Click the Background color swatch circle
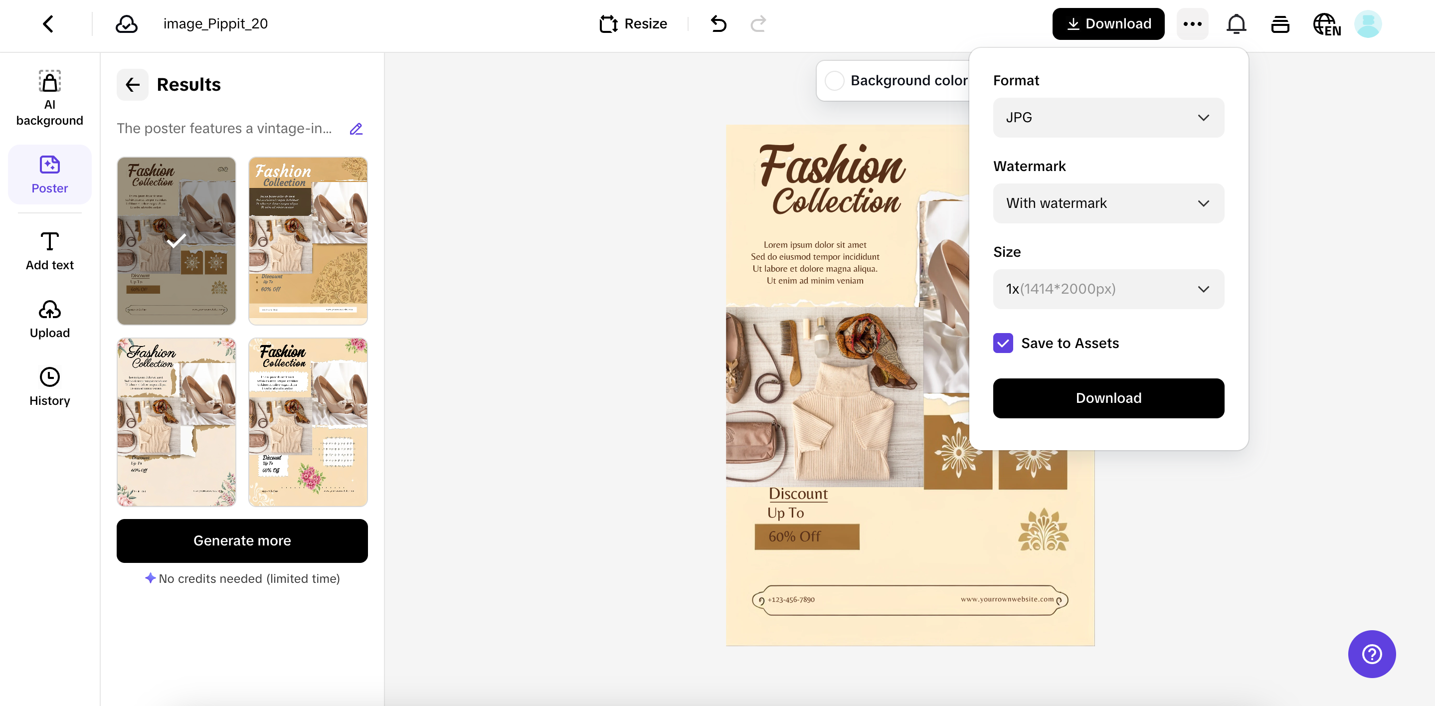This screenshot has height=706, width=1435. coord(834,81)
